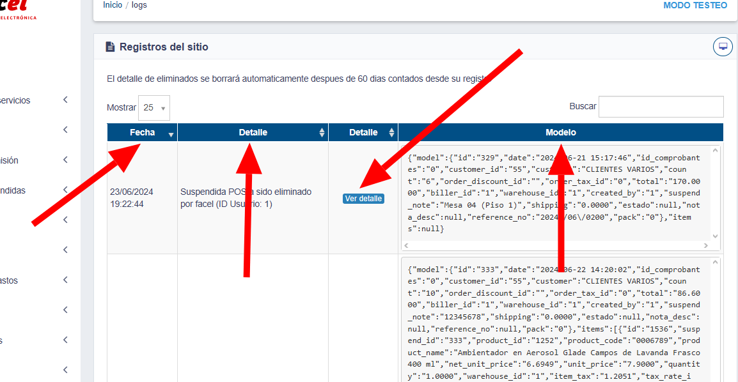Click sort arrows on the wide Detalle column
Image resolution: width=738 pixels, height=382 pixels.
(x=322, y=133)
